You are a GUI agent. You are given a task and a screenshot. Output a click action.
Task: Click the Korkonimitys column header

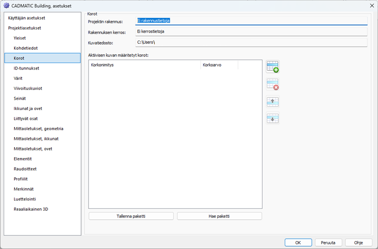(144, 65)
